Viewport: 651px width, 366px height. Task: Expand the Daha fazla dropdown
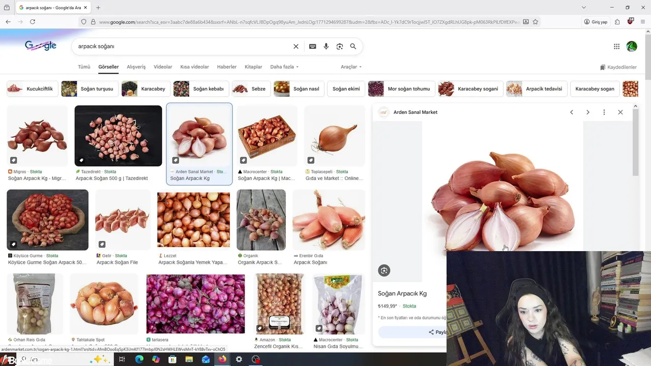(284, 67)
